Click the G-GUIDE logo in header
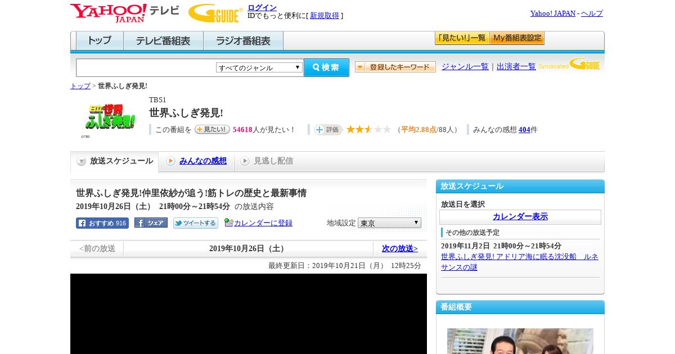Screen dimensions: 675x354 [215, 13]
